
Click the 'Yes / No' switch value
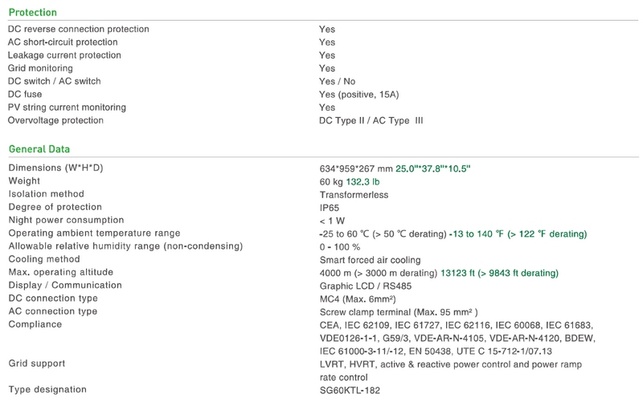[337, 82]
